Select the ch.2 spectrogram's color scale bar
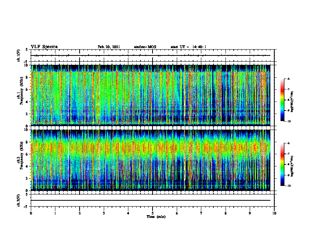The width and height of the screenshot is (309, 239). coord(282,164)
